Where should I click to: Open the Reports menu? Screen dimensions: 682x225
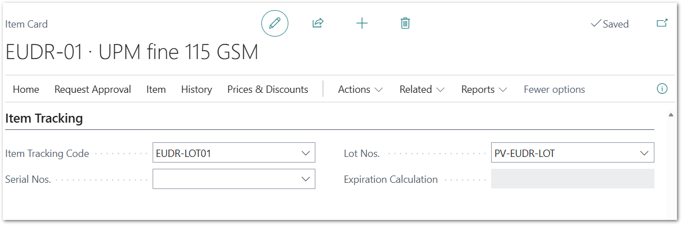tap(484, 89)
